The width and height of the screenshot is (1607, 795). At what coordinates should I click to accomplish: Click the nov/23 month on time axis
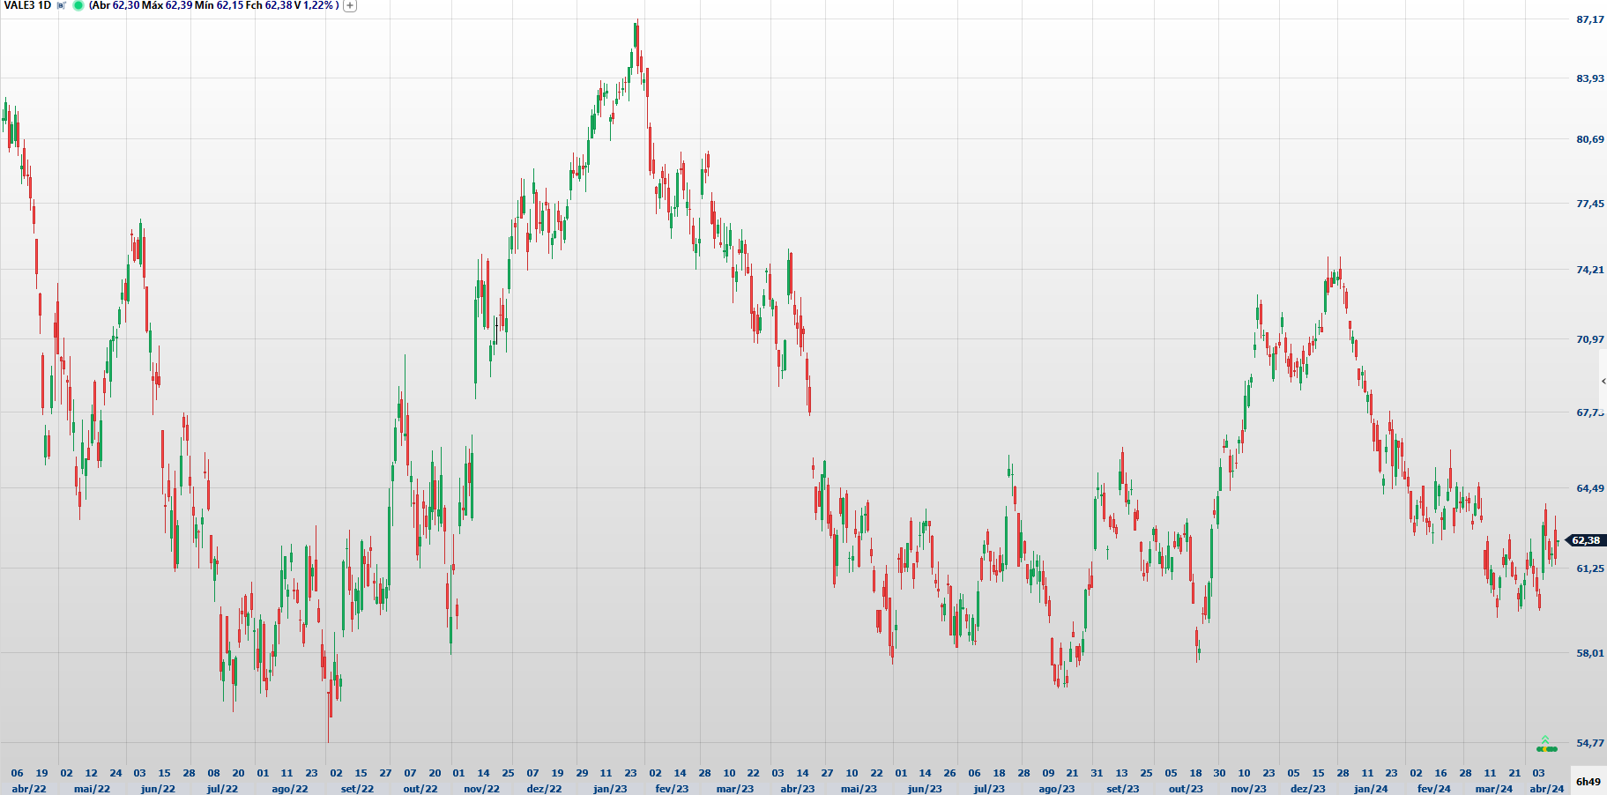click(x=1247, y=789)
